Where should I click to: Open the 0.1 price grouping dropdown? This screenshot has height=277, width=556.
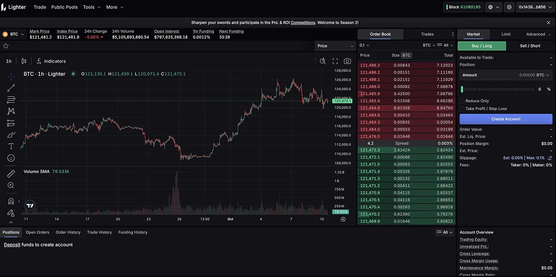tap(364, 45)
